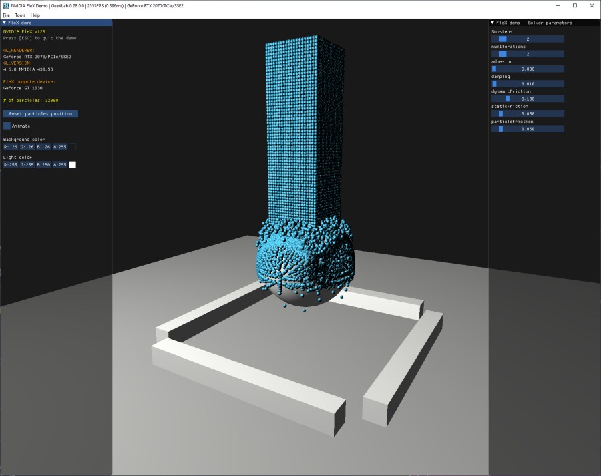Click the GeeXLab app icon in title bar
Viewport: 601px width, 476px height.
click(x=6, y=6)
